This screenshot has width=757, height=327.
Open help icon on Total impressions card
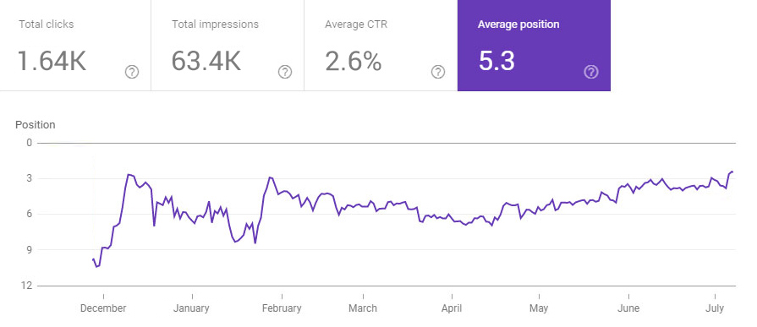[285, 73]
